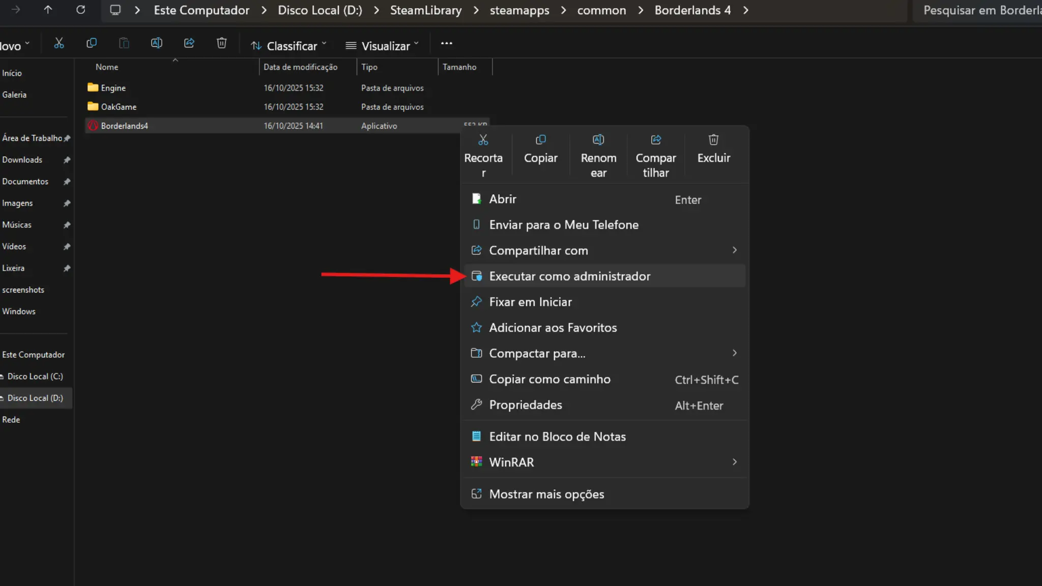Select Propriedades in the context menu
Viewport: 1042px width, 586px height.
pos(526,405)
